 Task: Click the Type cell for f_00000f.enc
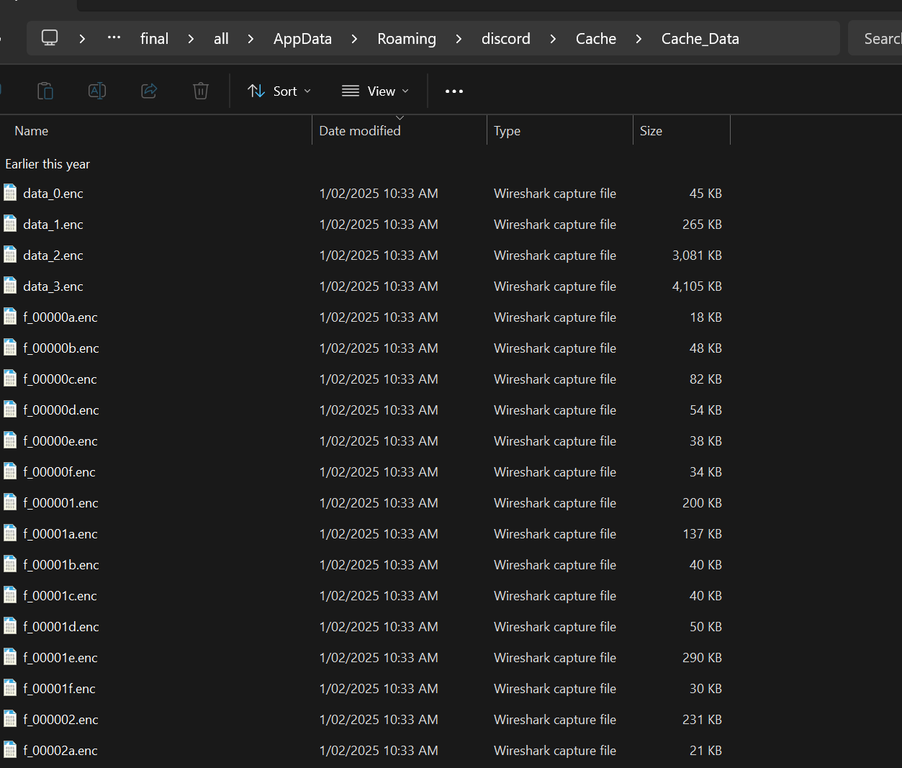click(555, 472)
